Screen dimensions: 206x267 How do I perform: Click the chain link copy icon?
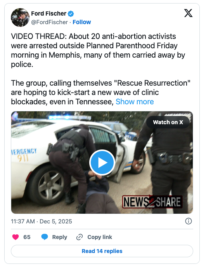(80, 237)
